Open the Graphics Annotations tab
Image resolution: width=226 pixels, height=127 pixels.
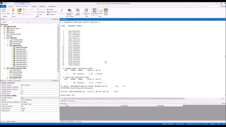[x=67, y=121]
